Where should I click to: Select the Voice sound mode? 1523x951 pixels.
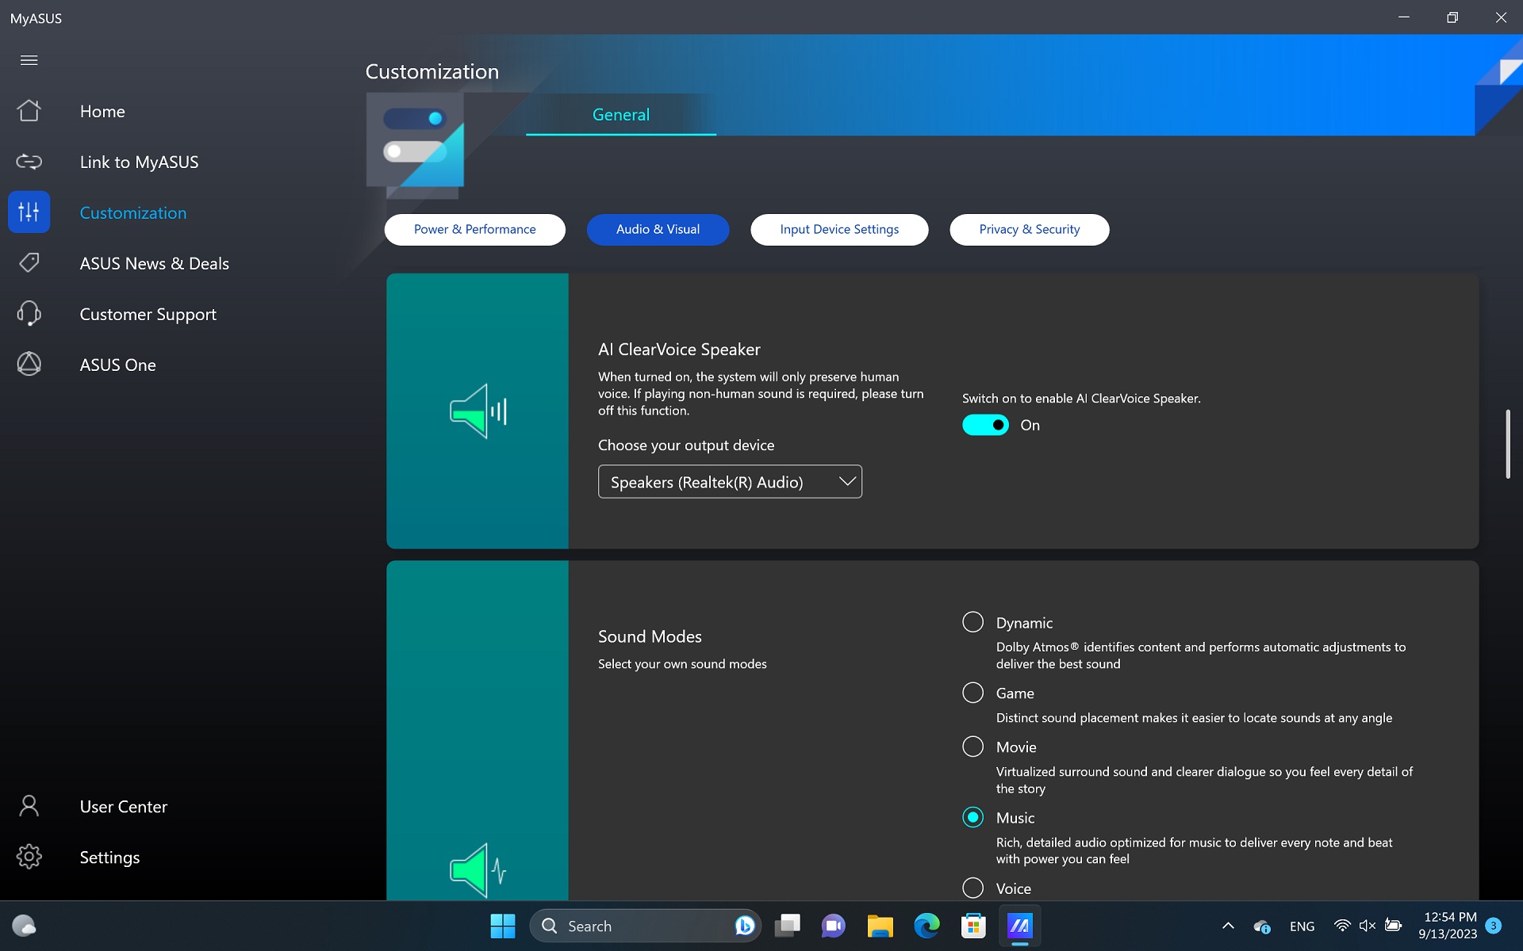pyautogui.click(x=972, y=888)
